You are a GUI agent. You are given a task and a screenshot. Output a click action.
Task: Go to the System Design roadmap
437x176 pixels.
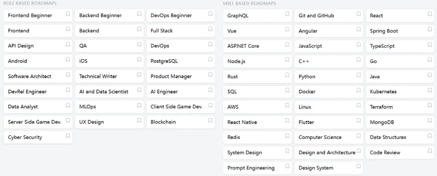point(245,153)
